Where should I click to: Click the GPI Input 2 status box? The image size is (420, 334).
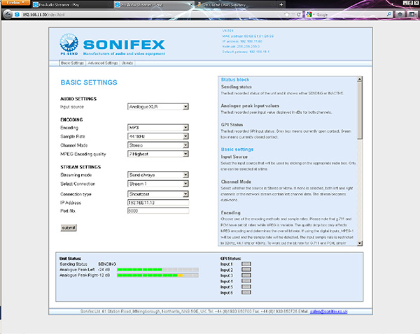(x=246, y=270)
